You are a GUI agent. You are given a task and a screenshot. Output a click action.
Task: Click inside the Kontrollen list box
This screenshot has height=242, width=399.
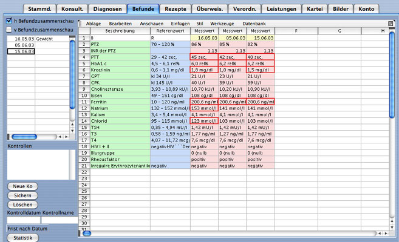[x=38, y=165]
